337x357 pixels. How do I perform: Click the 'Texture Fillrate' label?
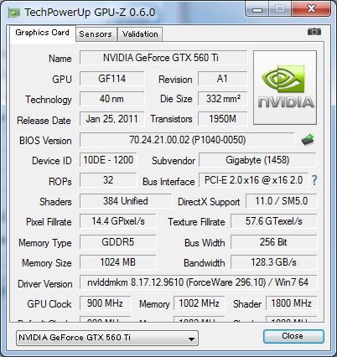(196, 222)
